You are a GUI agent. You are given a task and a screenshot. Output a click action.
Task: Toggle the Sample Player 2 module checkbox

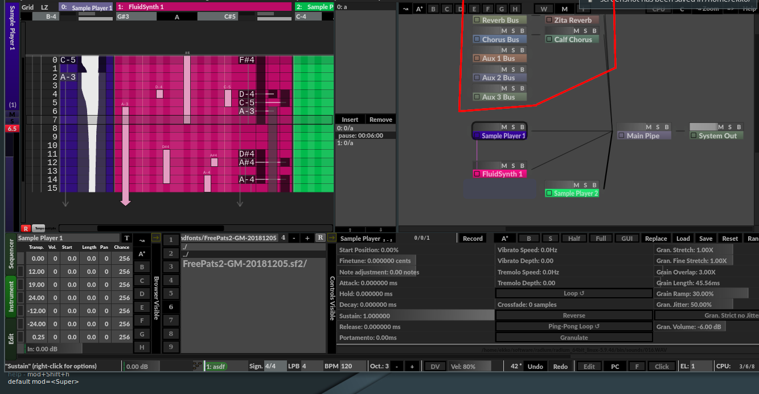(x=549, y=193)
